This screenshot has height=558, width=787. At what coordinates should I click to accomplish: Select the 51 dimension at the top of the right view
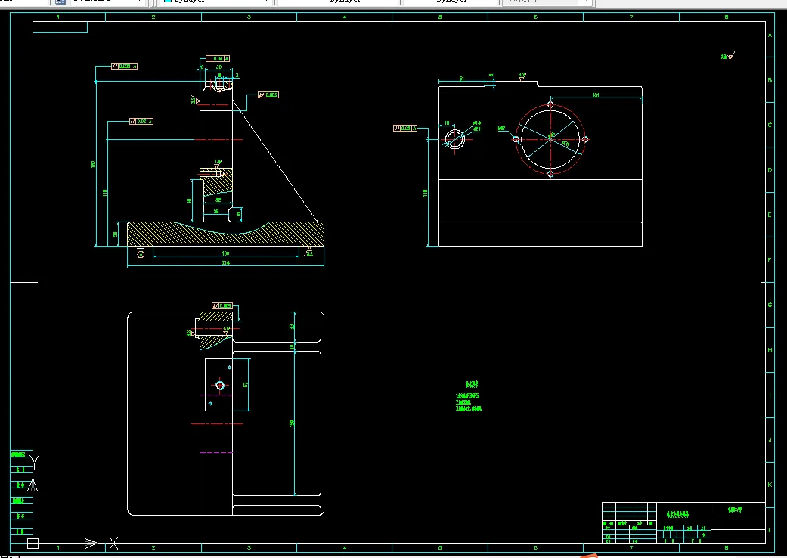pos(461,79)
